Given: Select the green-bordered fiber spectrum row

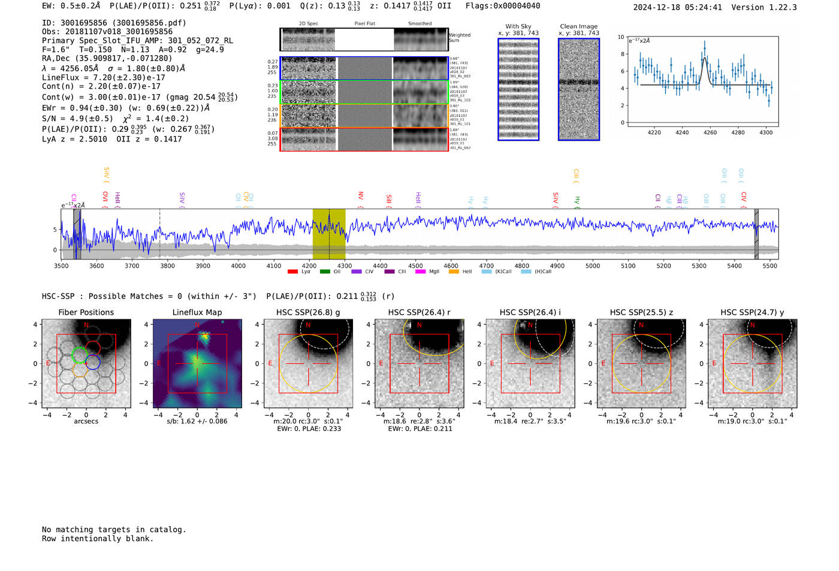Looking at the screenshot, I should (364, 92).
